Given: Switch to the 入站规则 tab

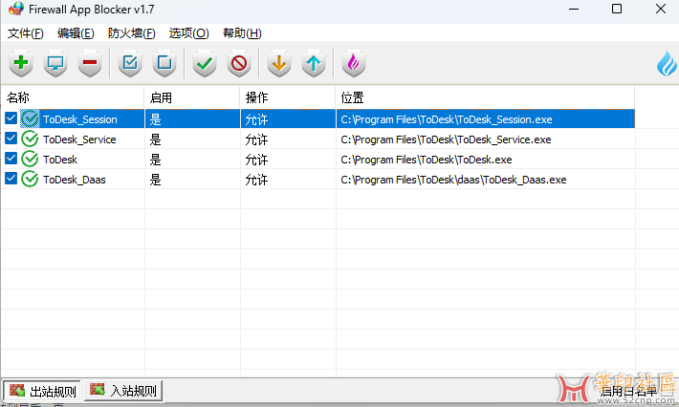Looking at the screenshot, I should coord(123,391).
